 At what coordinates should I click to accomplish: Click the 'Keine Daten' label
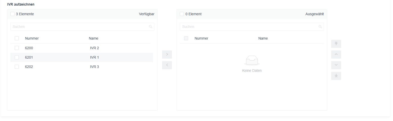(x=252, y=71)
